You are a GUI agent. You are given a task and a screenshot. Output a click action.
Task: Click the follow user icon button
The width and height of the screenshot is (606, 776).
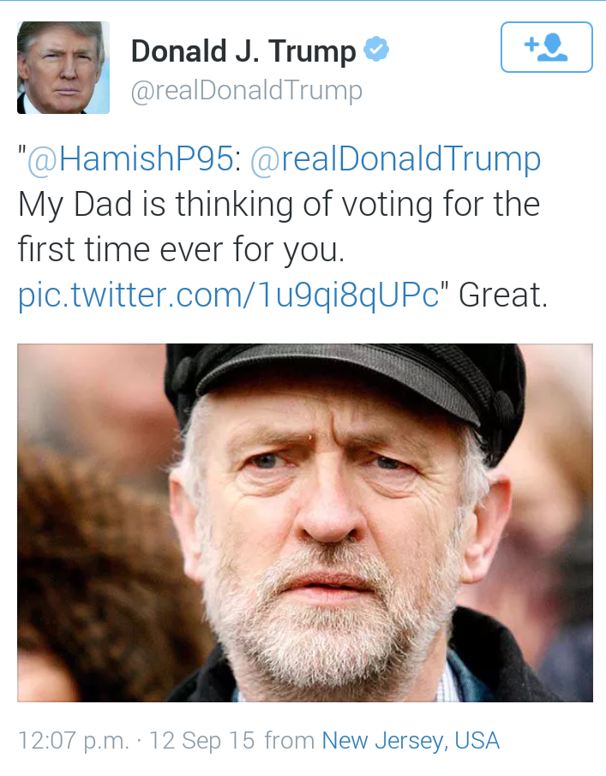coord(546,47)
